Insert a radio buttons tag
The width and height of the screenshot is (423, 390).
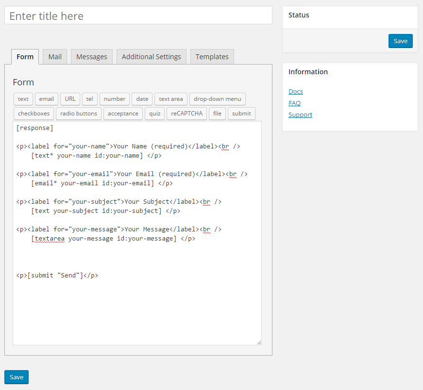[x=79, y=114]
